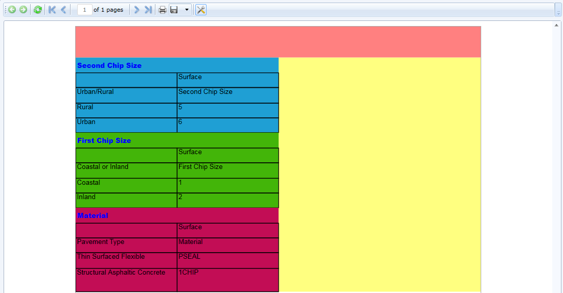Open the tools wrench icon
This screenshot has width=563, height=293.
coord(201,10)
